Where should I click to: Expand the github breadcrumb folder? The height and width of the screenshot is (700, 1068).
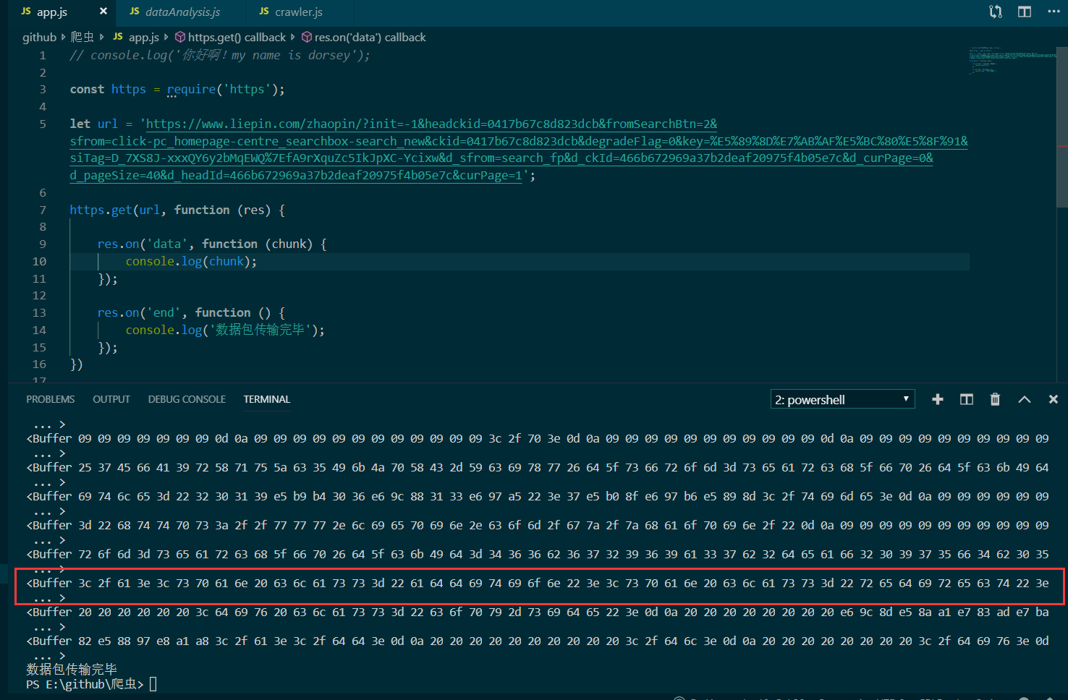tap(39, 37)
